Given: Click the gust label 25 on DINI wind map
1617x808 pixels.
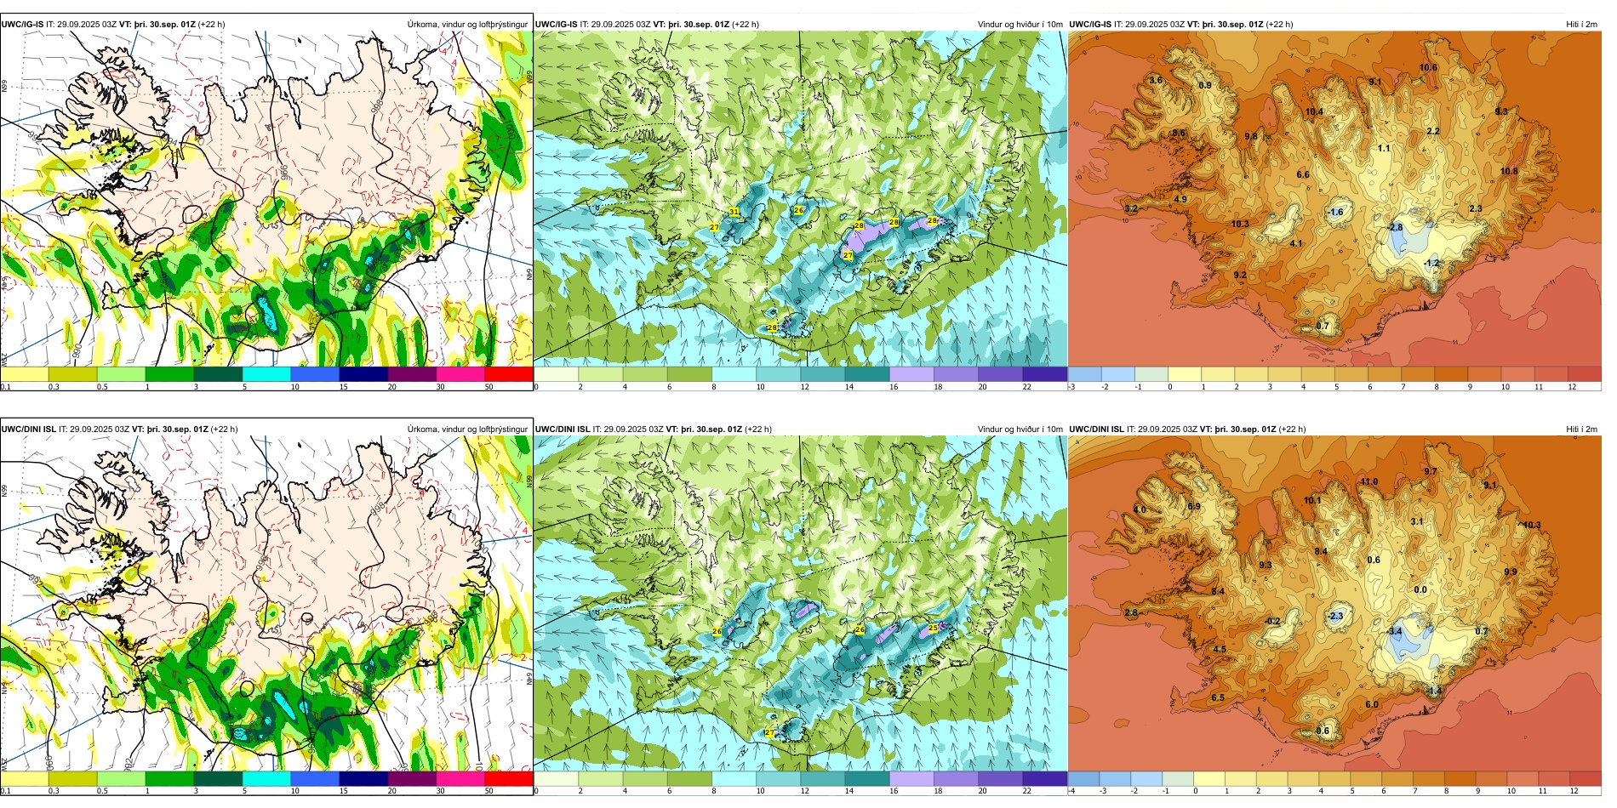Looking at the screenshot, I should click(x=933, y=628).
